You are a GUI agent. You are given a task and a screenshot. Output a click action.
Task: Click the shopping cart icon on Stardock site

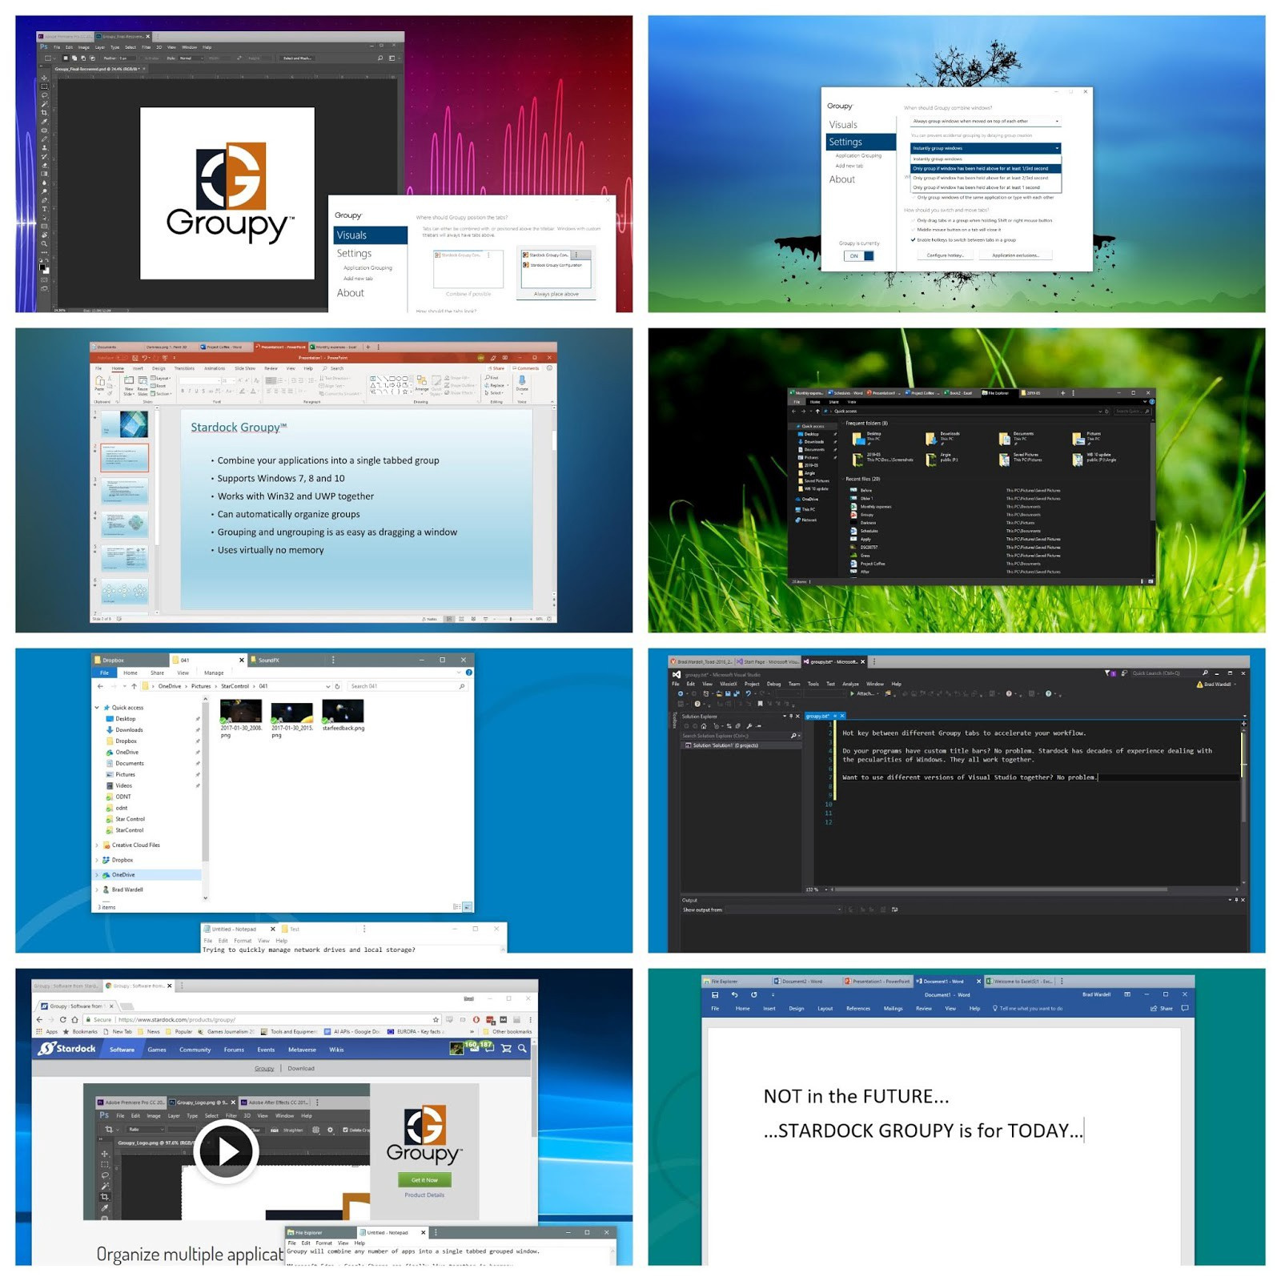[506, 1049]
